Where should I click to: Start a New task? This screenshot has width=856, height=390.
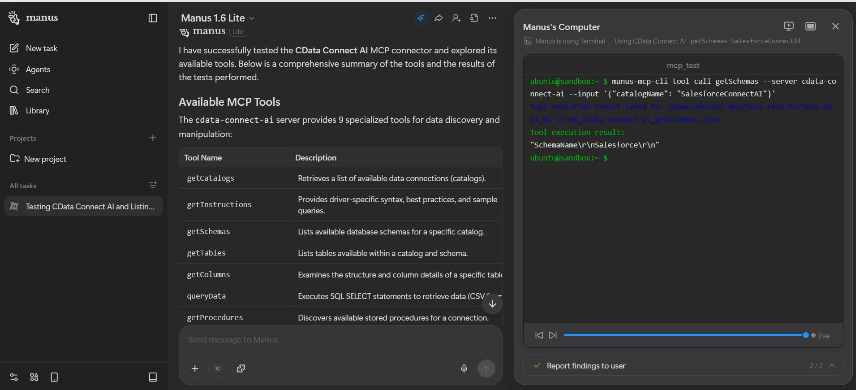41,48
